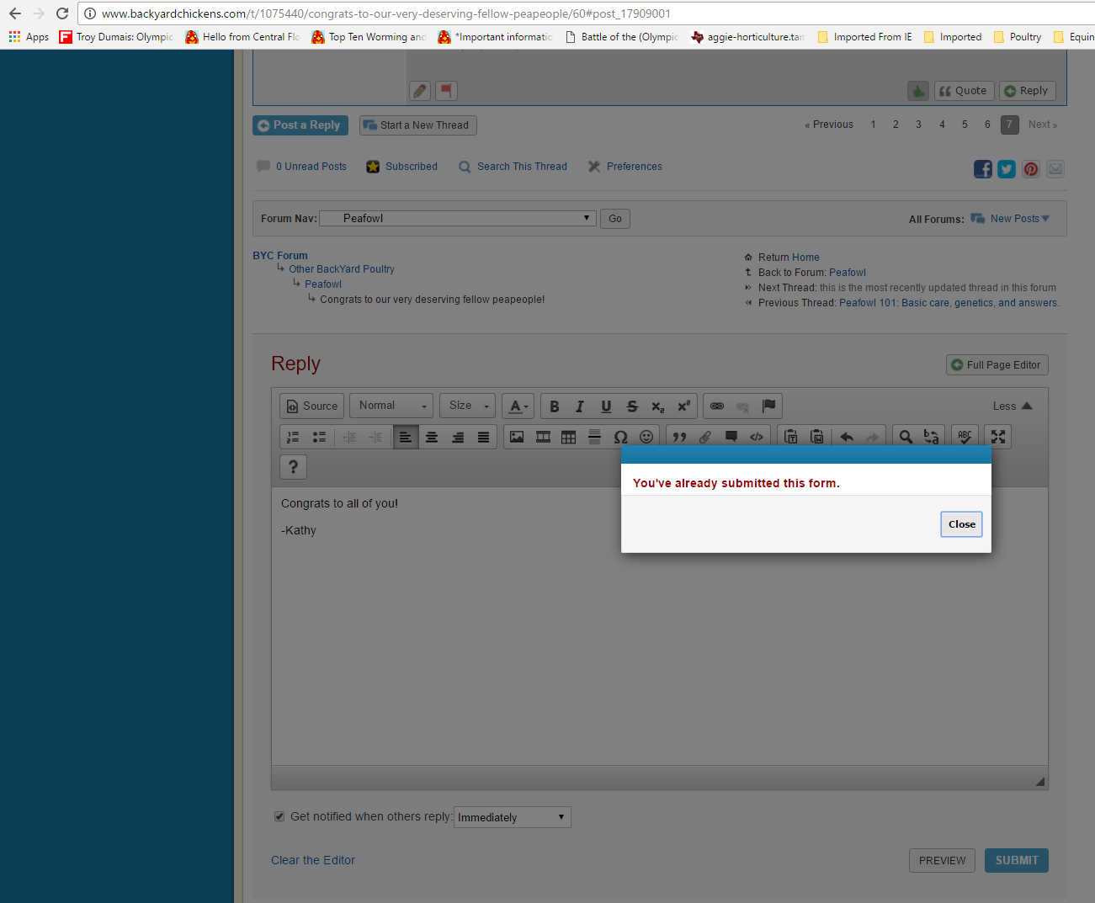The width and height of the screenshot is (1095, 903).
Task: Open the Immediately notification frequency dropdown
Action: 512,817
